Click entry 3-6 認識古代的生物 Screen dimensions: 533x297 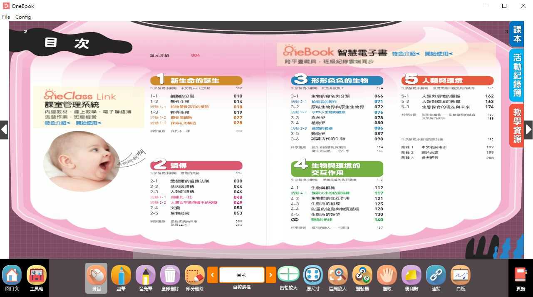337,139
